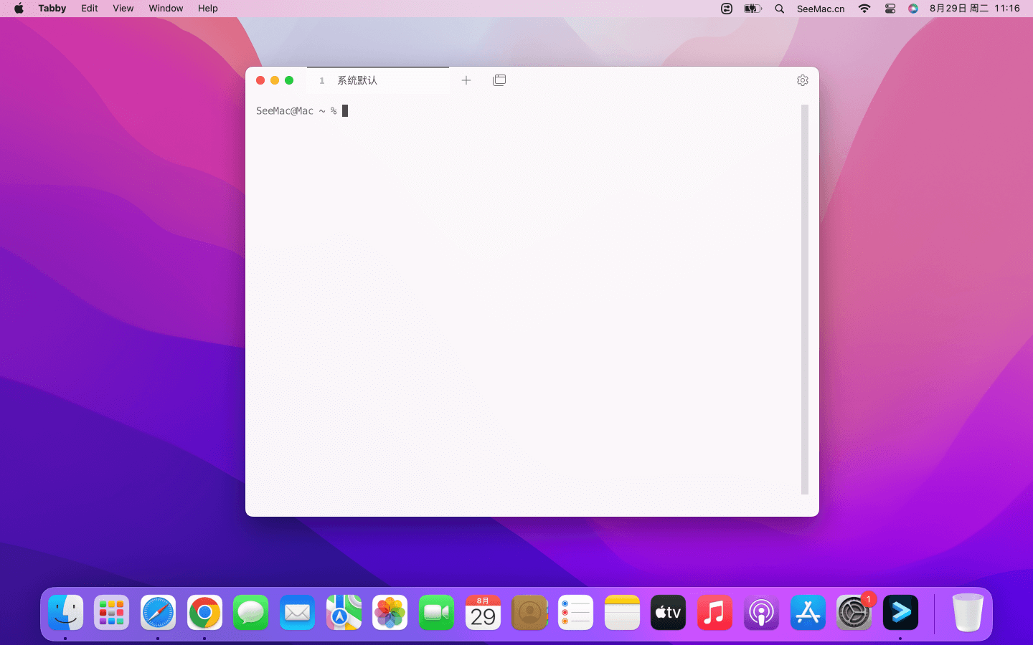Open Control Center in menu bar
Screen dimensions: 1033x645
890,9
